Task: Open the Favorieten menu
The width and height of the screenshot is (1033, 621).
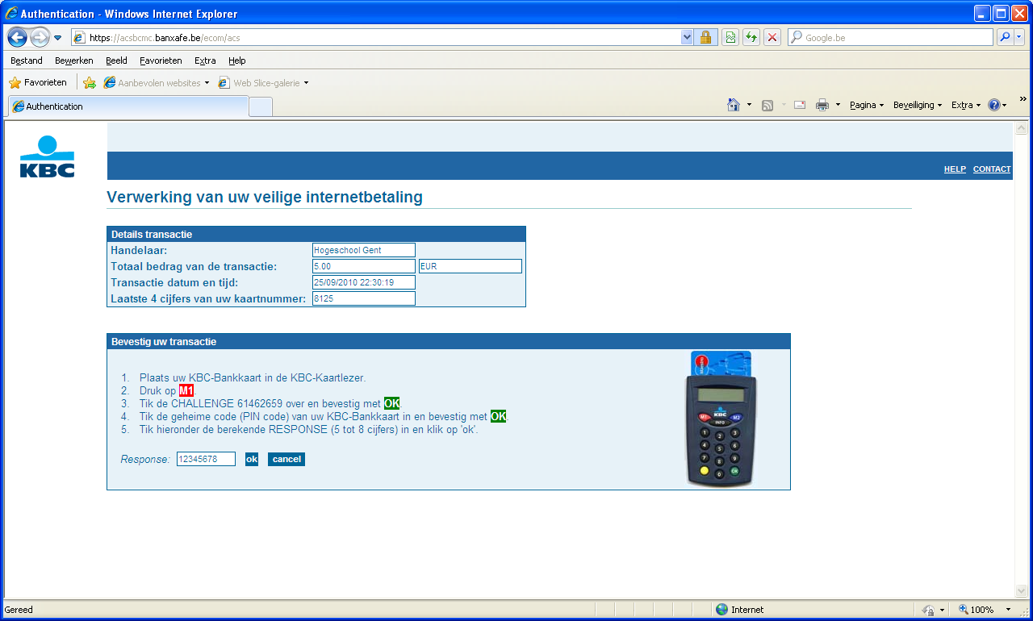Action: (x=161, y=60)
